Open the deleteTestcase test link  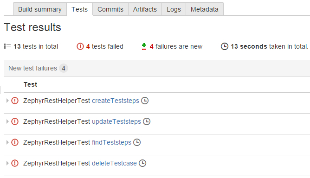click(114, 163)
